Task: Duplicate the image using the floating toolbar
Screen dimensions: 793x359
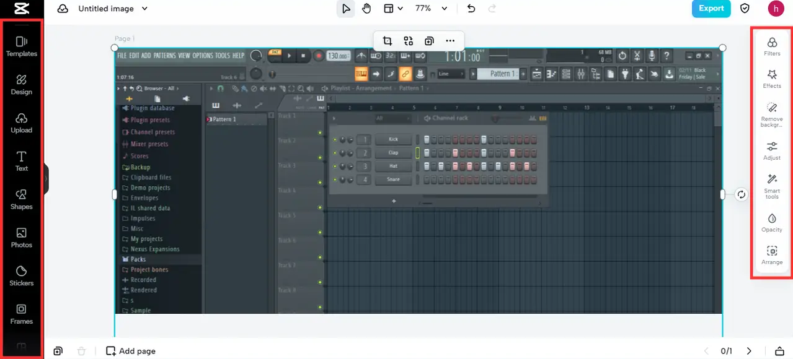Action: click(x=429, y=41)
